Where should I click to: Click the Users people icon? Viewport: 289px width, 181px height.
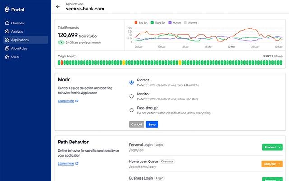click(x=7, y=57)
